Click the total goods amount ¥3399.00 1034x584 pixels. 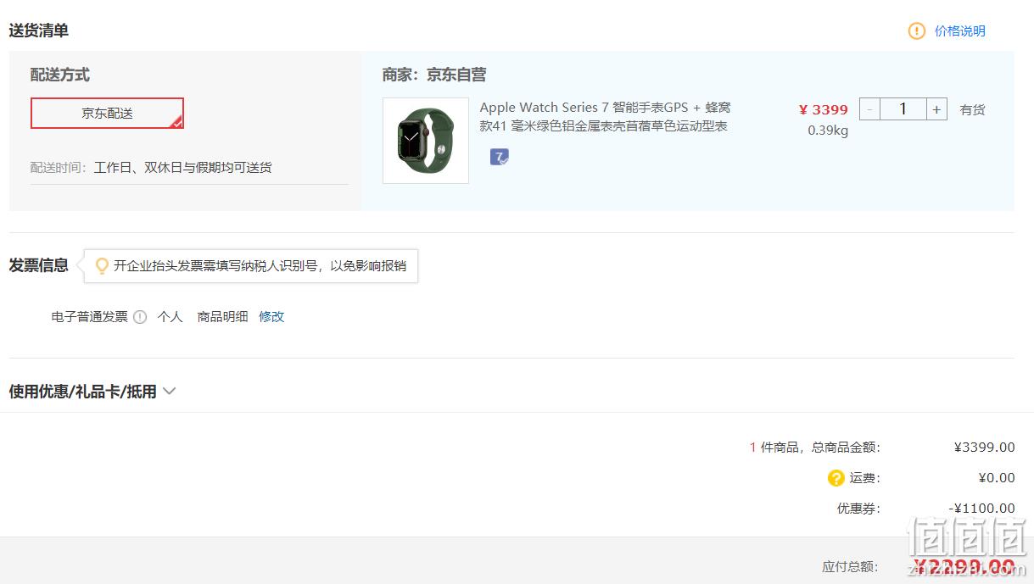click(984, 448)
